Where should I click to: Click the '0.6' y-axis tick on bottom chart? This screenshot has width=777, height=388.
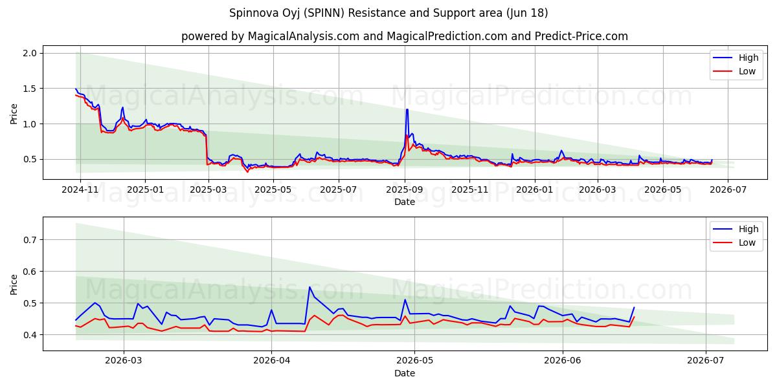pos(31,272)
